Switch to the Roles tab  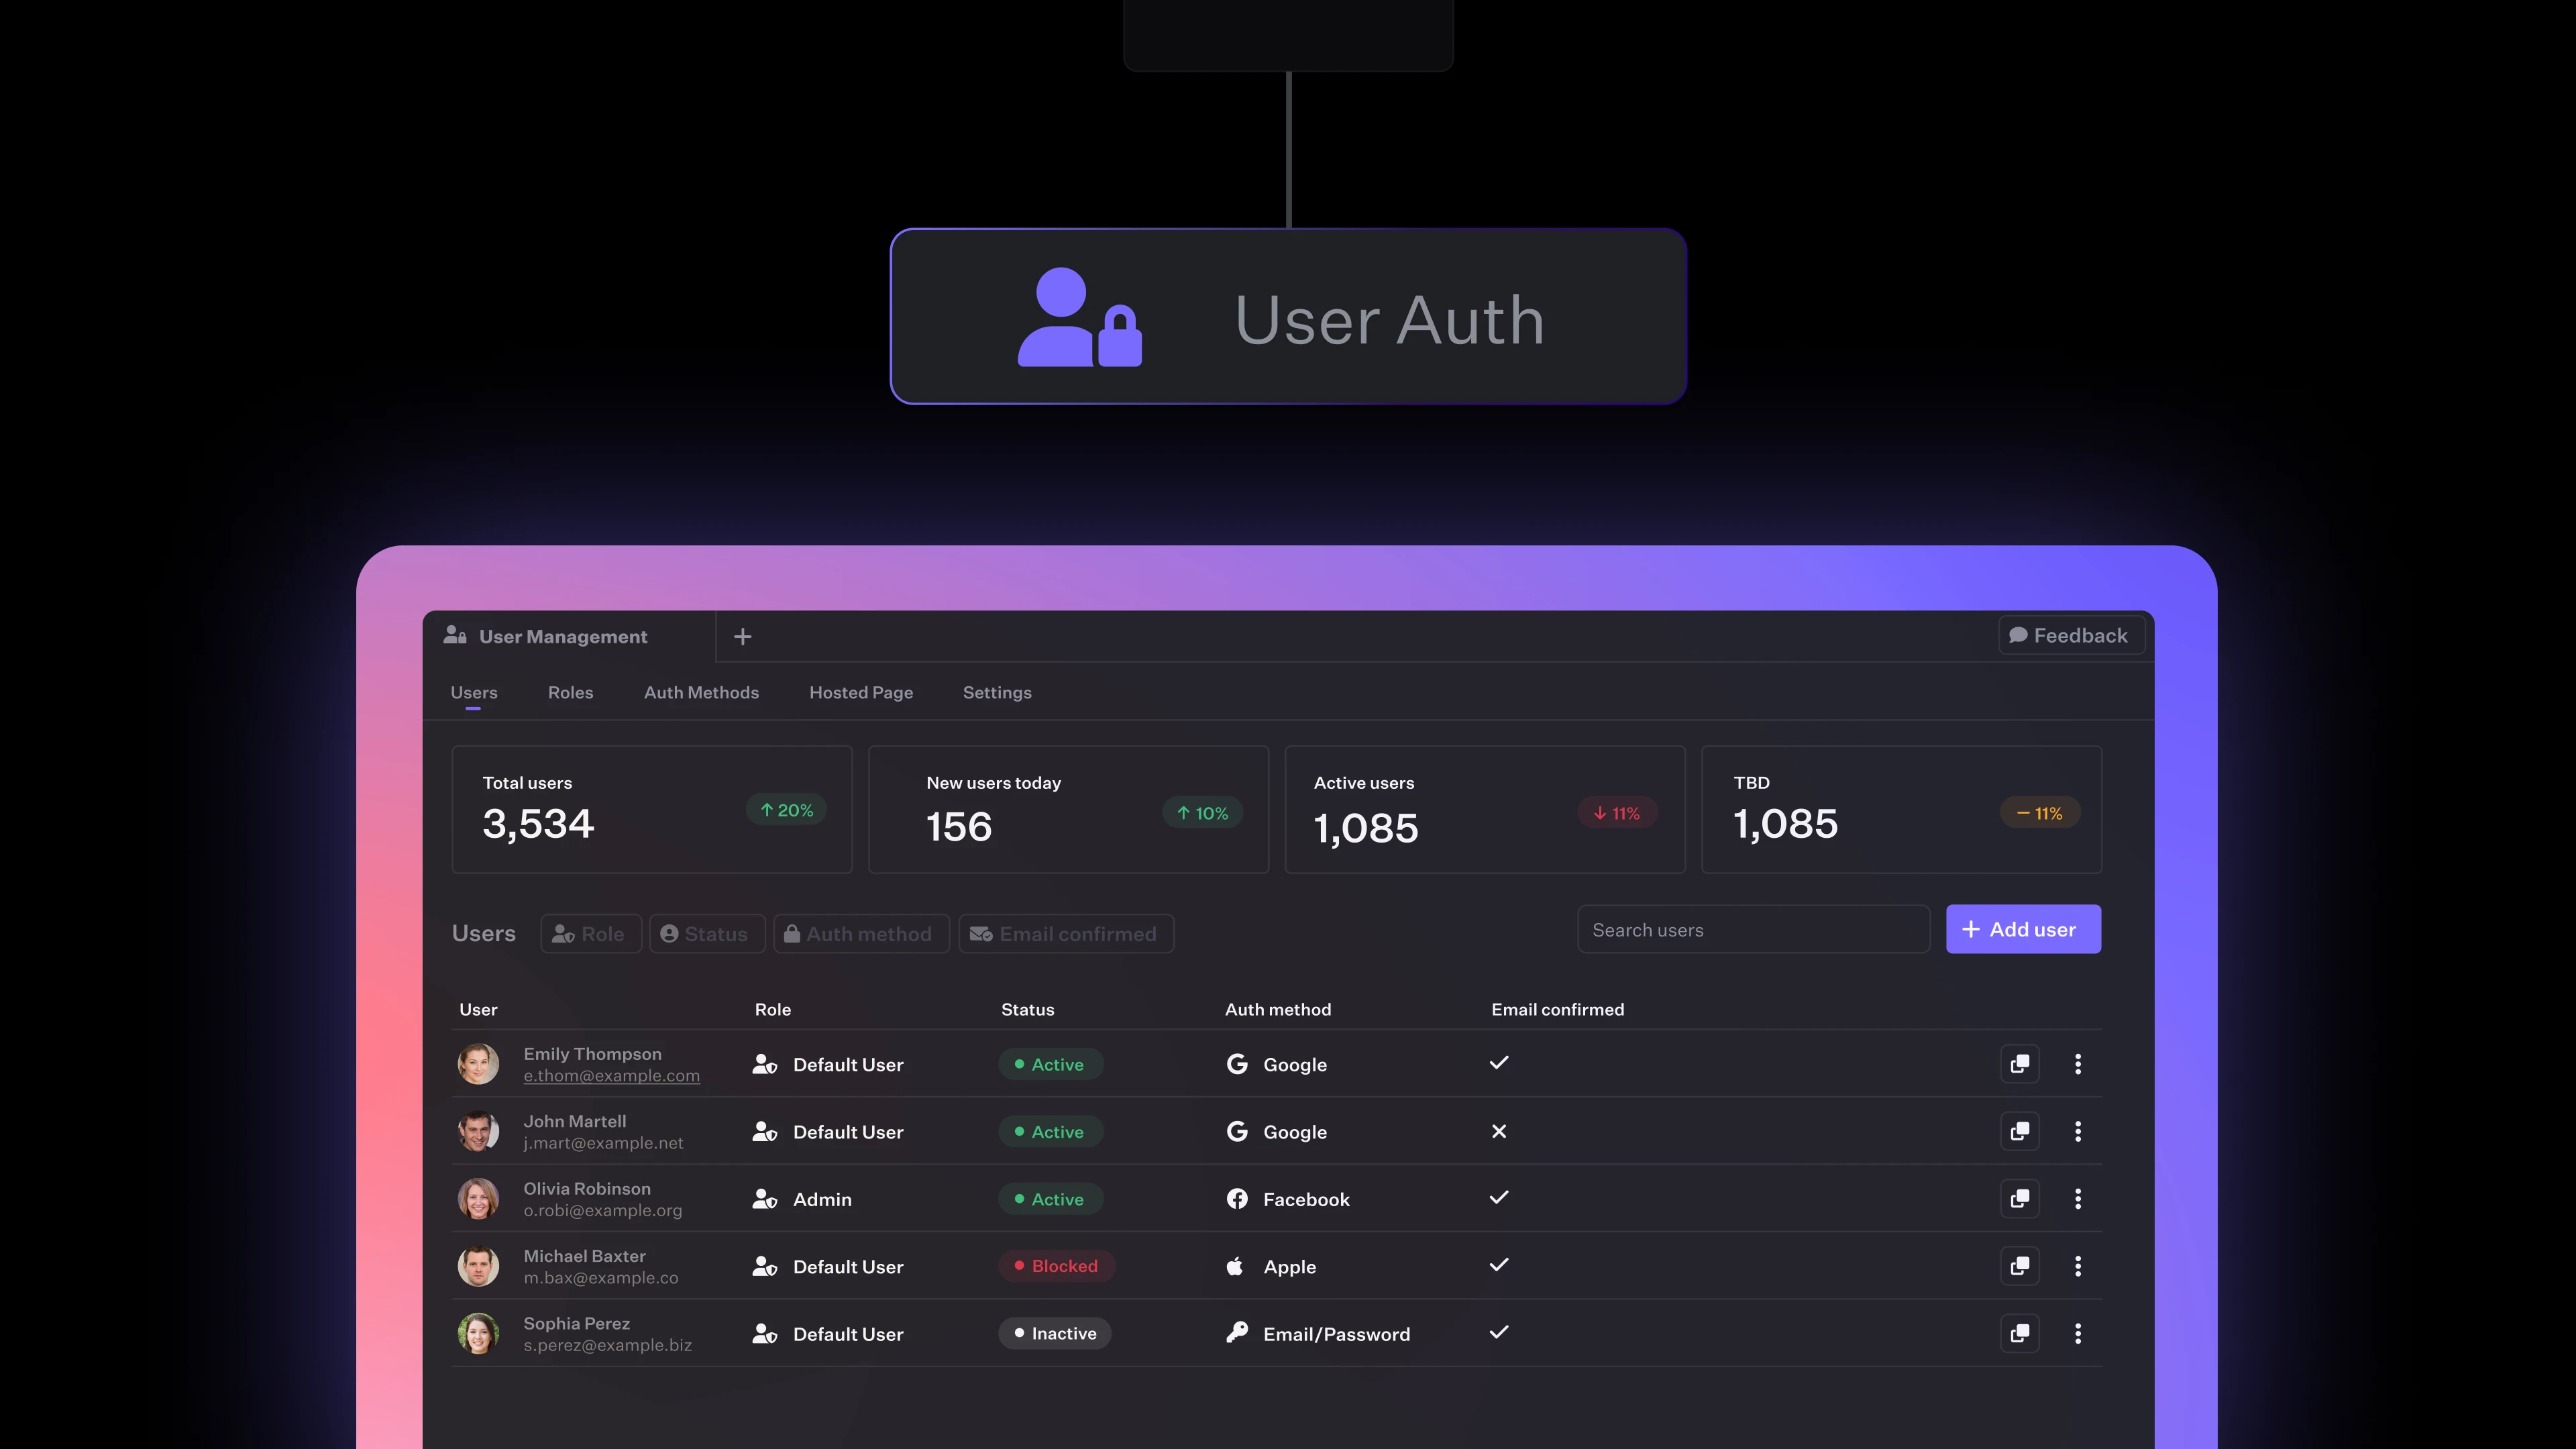[570, 692]
